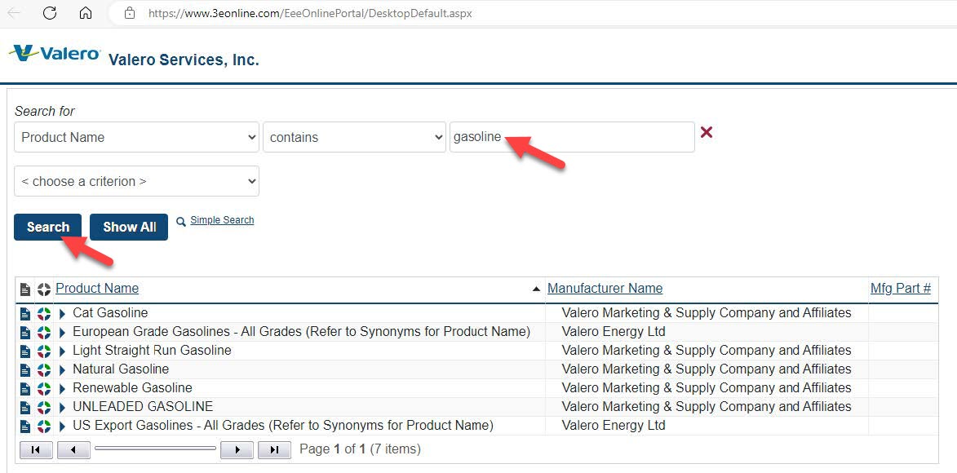Click Valero Energy Ltd in European Grade row

[x=614, y=332]
